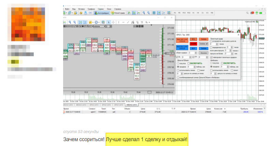
Task: Open the Profiles icon in main toolbar
Action: click(x=70, y=13)
